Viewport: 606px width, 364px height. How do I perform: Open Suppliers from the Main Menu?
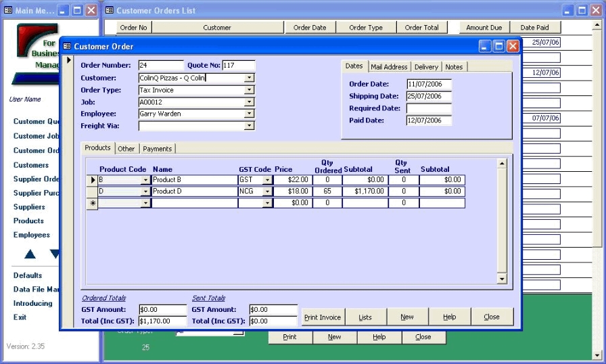[x=29, y=207]
